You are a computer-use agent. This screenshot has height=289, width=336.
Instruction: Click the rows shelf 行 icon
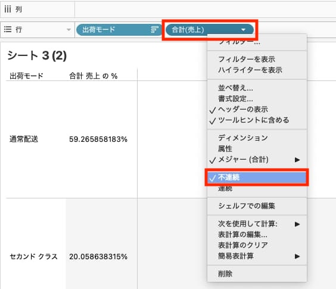pyautogui.click(x=8, y=29)
